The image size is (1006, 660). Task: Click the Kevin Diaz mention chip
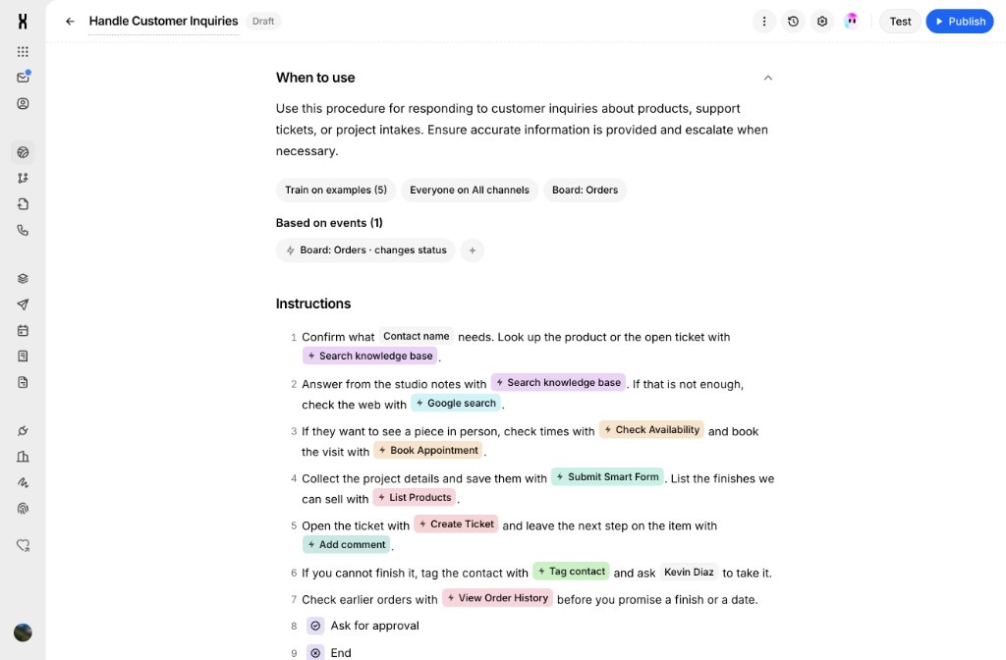pos(689,572)
